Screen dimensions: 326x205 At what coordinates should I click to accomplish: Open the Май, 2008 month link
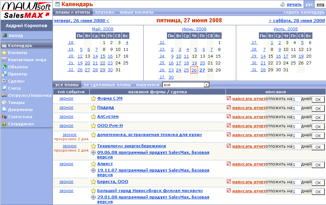point(103,29)
